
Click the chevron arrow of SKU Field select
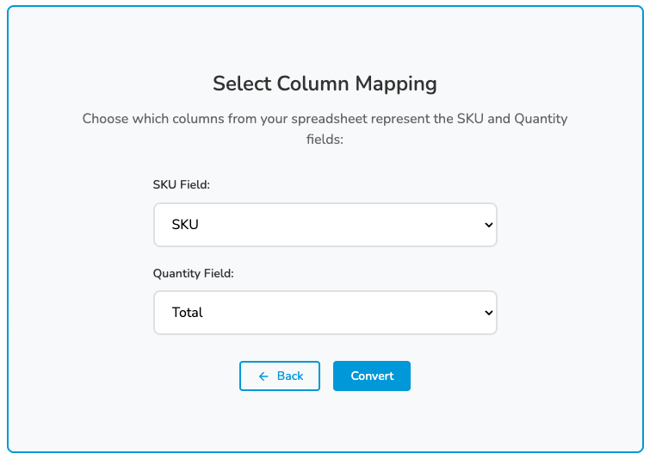point(488,225)
